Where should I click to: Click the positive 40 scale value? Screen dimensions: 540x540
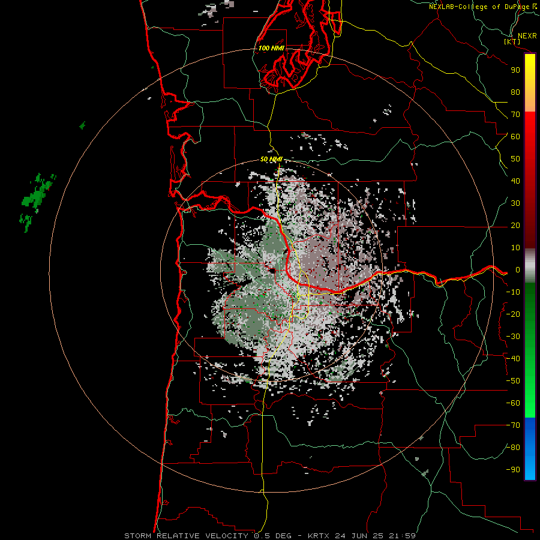point(515,181)
